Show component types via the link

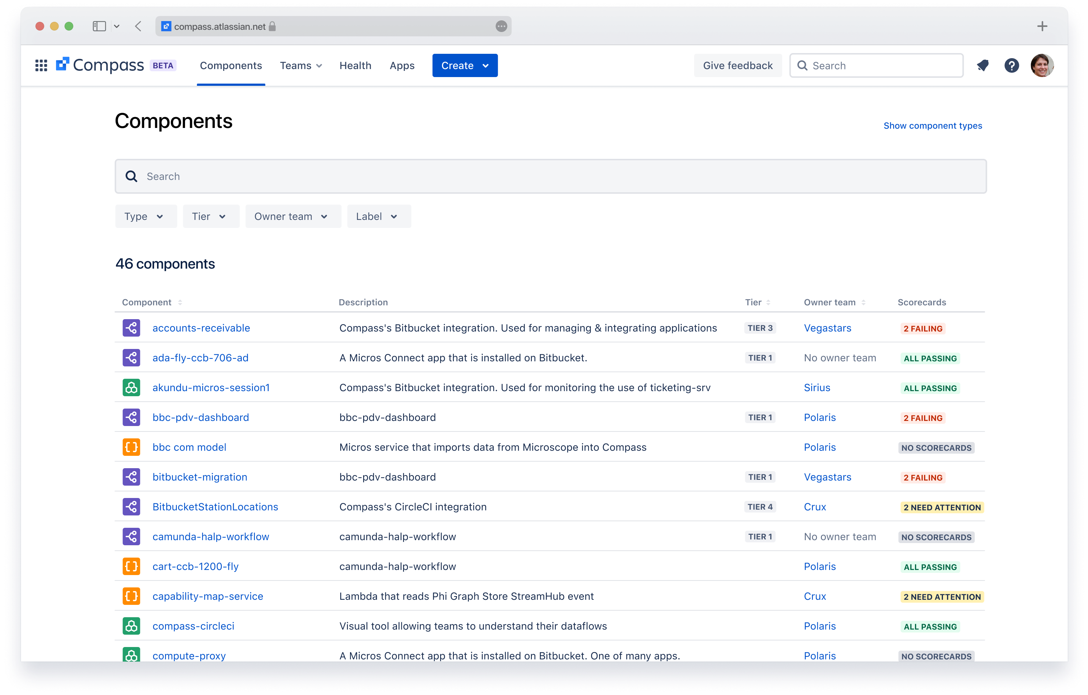(932, 125)
